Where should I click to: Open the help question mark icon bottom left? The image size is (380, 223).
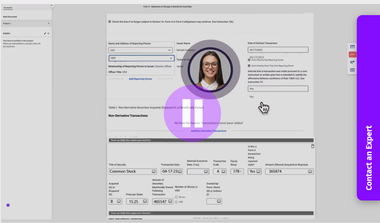pos(8,205)
